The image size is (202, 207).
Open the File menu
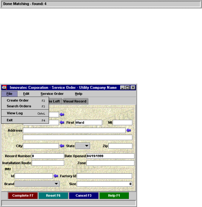10,94
